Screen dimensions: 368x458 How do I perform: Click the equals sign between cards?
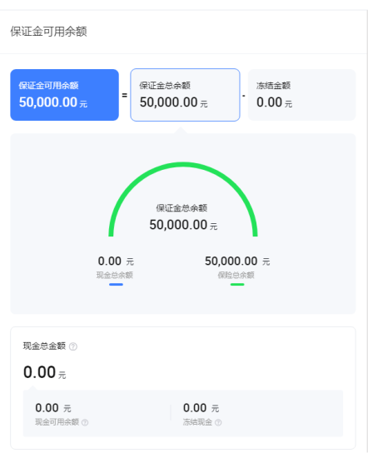pyautogui.click(x=124, y=95)
